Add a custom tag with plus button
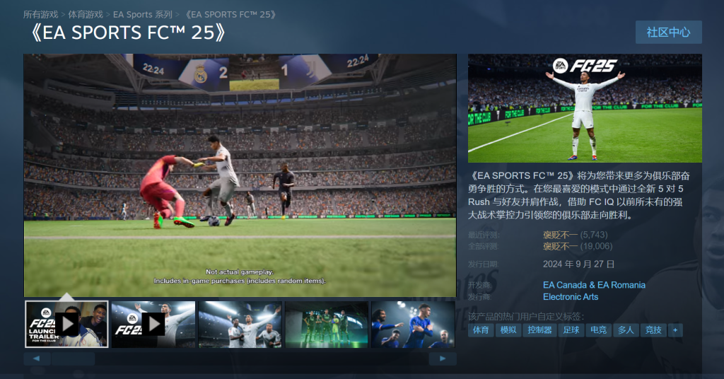Screen dimensions: 724x379 tap(675, 330)
